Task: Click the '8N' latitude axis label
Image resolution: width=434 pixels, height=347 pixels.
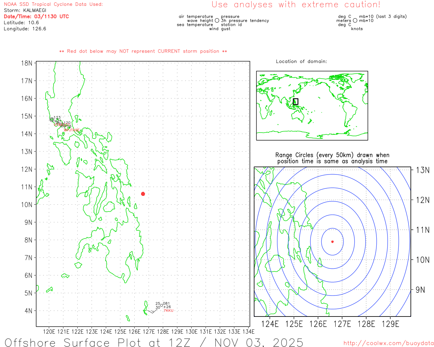Action: coord(28,240)
